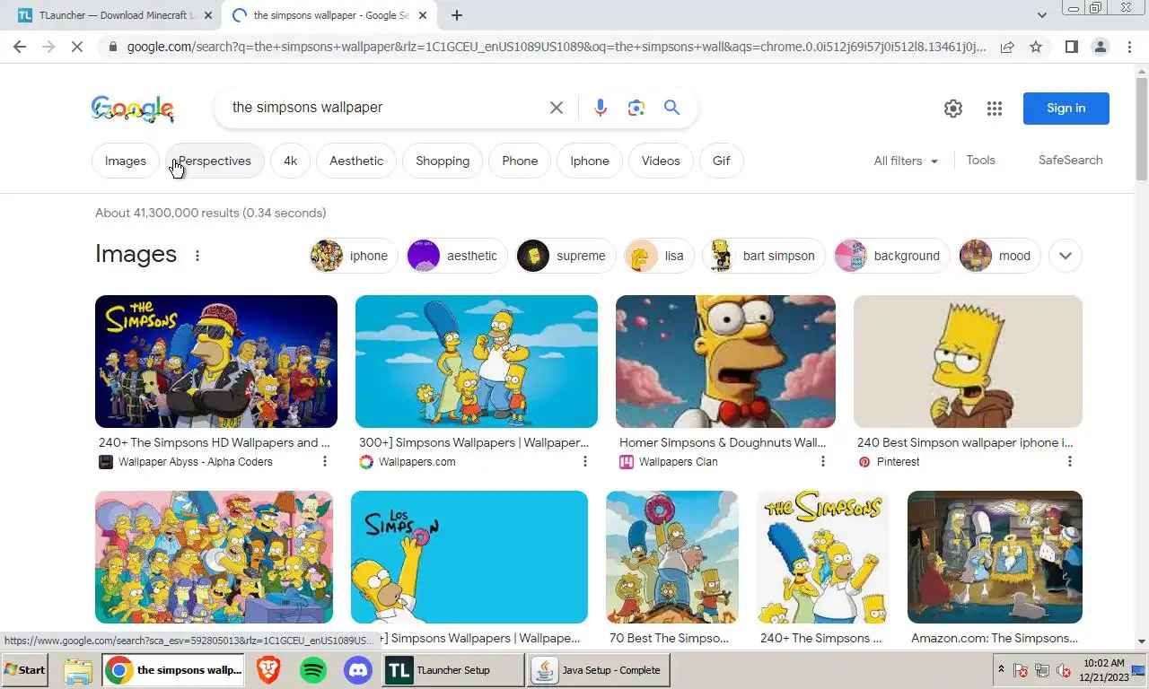This screenshot has height=689, width=1149.
Task: Open more options for Images section
Action: (197, 256)
